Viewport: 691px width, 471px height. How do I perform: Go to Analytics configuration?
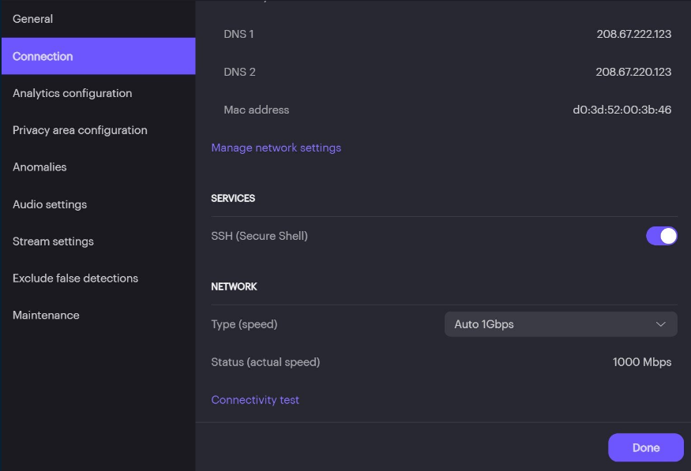coord(72,93)
